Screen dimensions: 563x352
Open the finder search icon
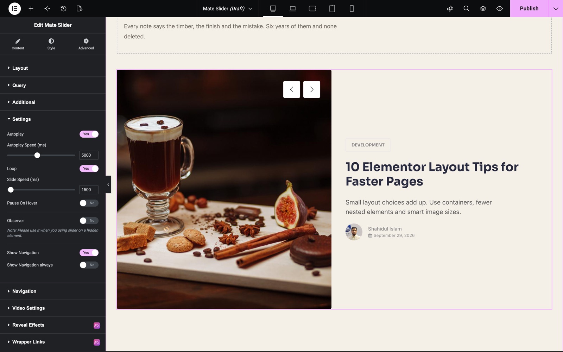(x=466, y=8)
